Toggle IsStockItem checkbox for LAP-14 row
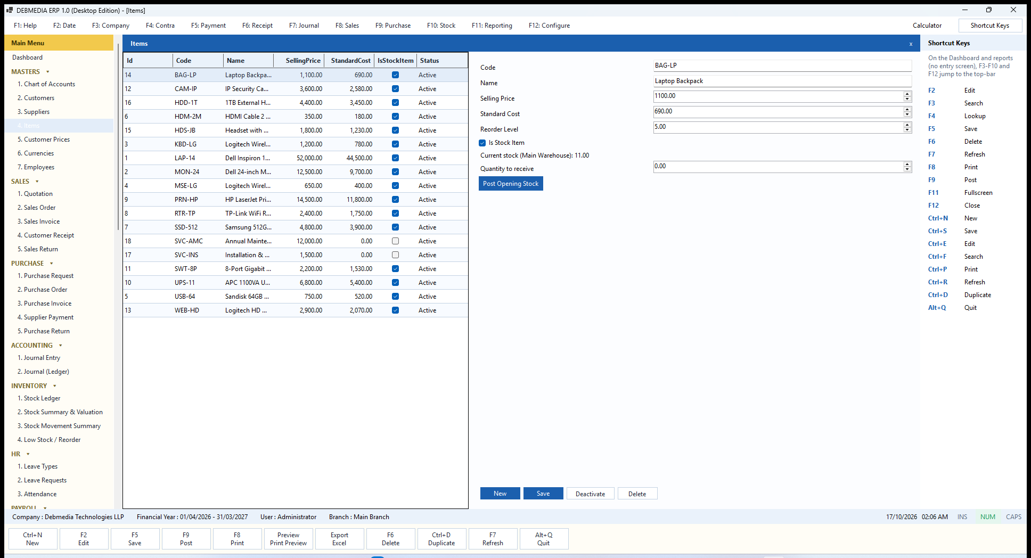1031x558 pixels. (x=395, y=158)
